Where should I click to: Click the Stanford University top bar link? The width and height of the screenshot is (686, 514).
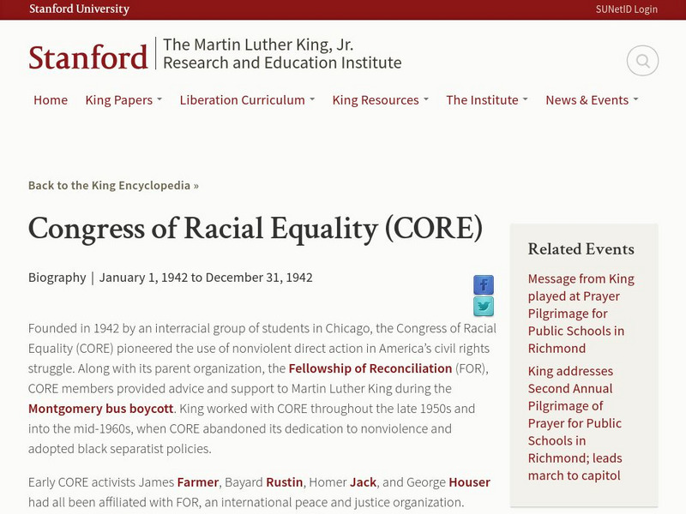click(x=79, y=9)
